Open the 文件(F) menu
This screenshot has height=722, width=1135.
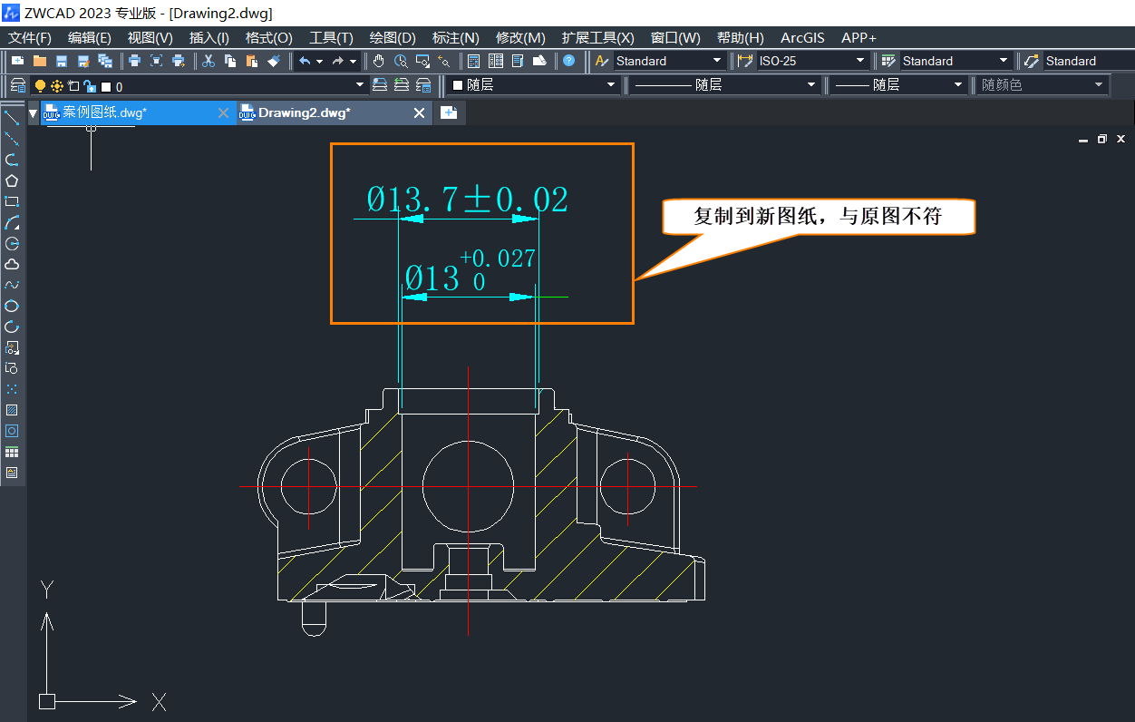(30, 38)
